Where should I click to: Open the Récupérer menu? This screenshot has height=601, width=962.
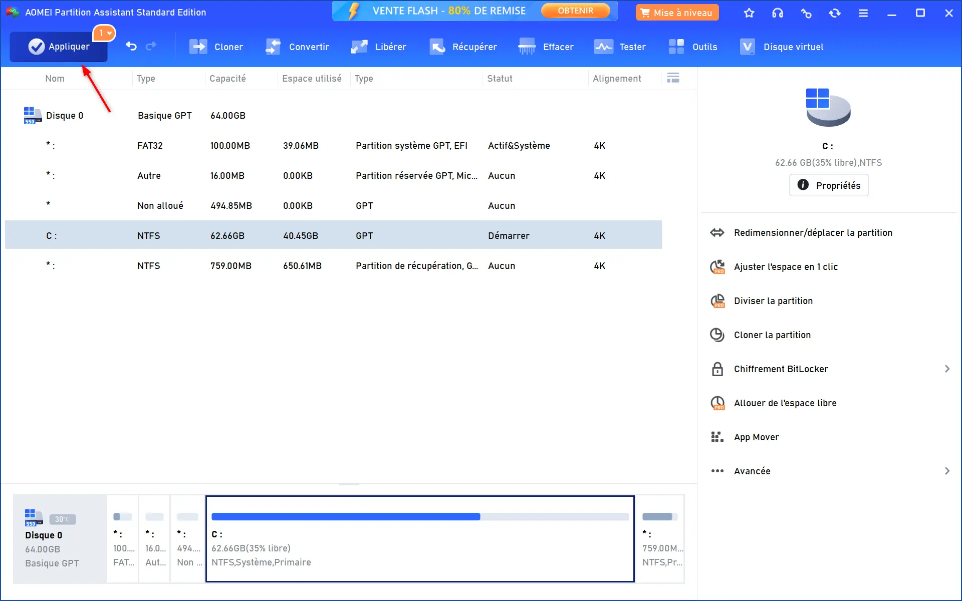[463, 47]
